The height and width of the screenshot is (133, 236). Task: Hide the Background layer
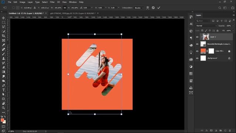point(197,58)
